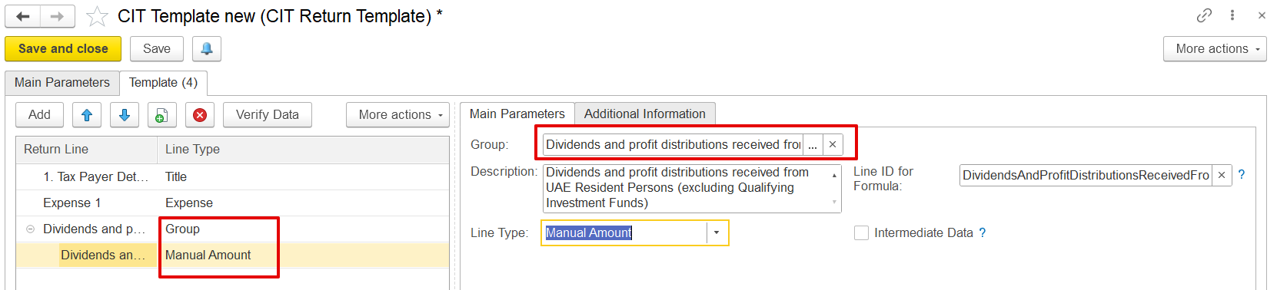Collapse the Dividends group tree node
This screenshot has height=290, width=1287.
tap(31, 229)
